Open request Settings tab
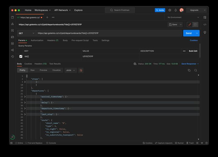Image resolution: width=218 pixels, height=157 pixels. pos(105,40)
